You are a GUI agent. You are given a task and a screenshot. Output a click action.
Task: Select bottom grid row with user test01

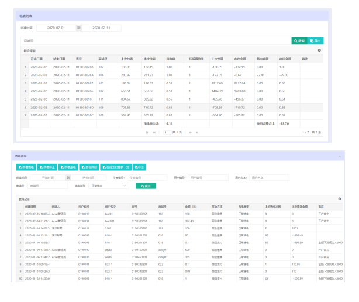(x=179, y=214)
